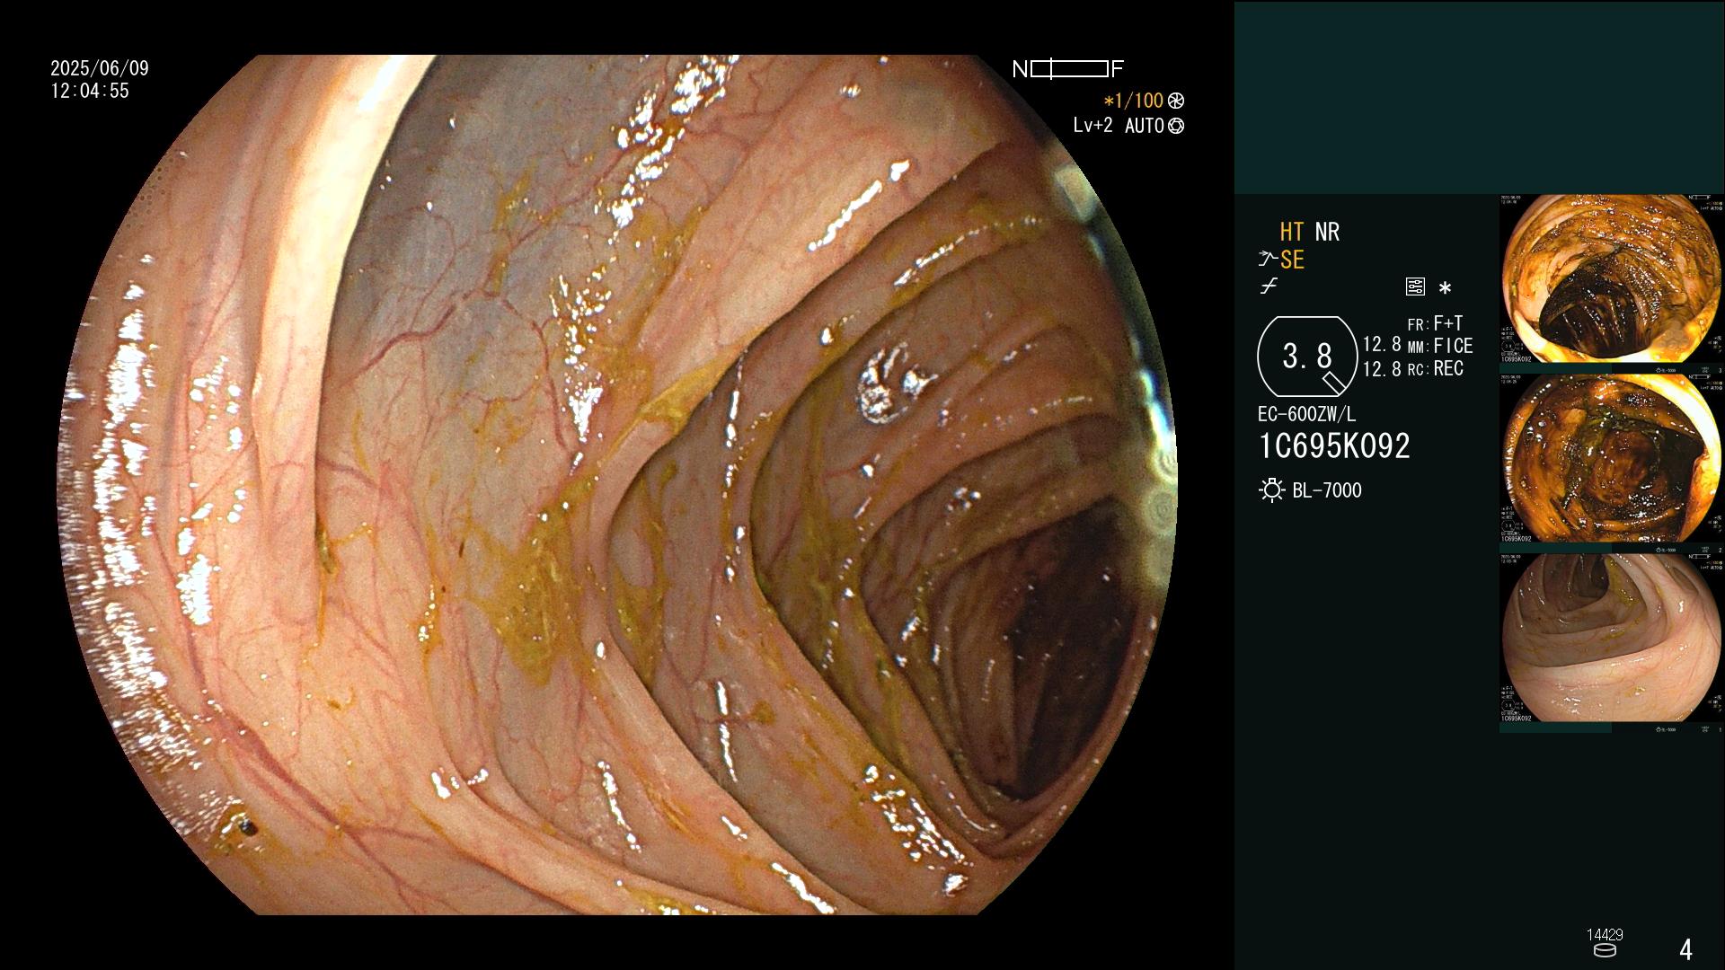Click the light source lamp icon
Screen dimensions: 1725x970
click(x=1271, y=490)
